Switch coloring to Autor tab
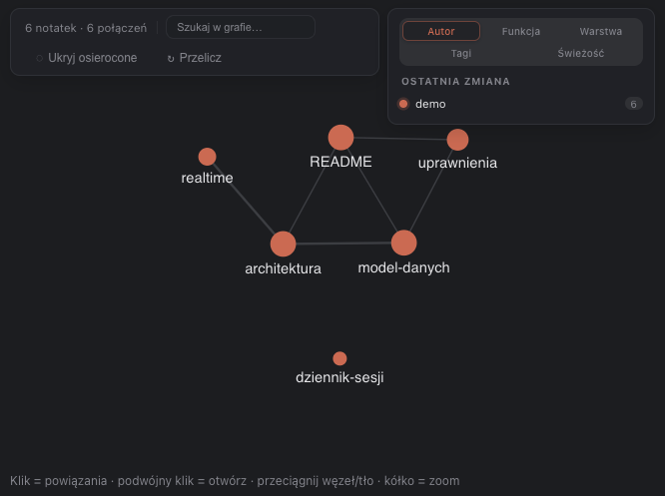 point(441,31)
